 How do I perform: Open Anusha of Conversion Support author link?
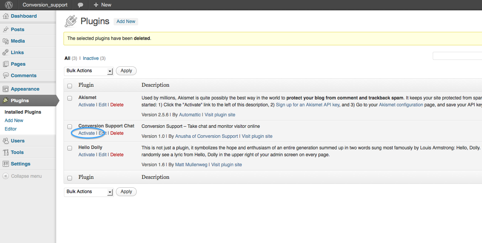click(207, 136)
